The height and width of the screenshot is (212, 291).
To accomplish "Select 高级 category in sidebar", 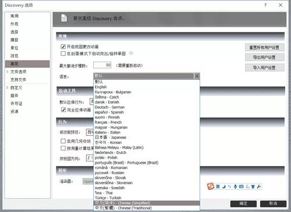I will pos(27,64).
